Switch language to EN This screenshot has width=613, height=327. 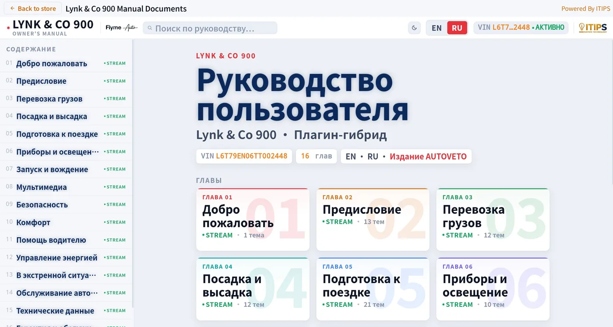tap(437, 28)
